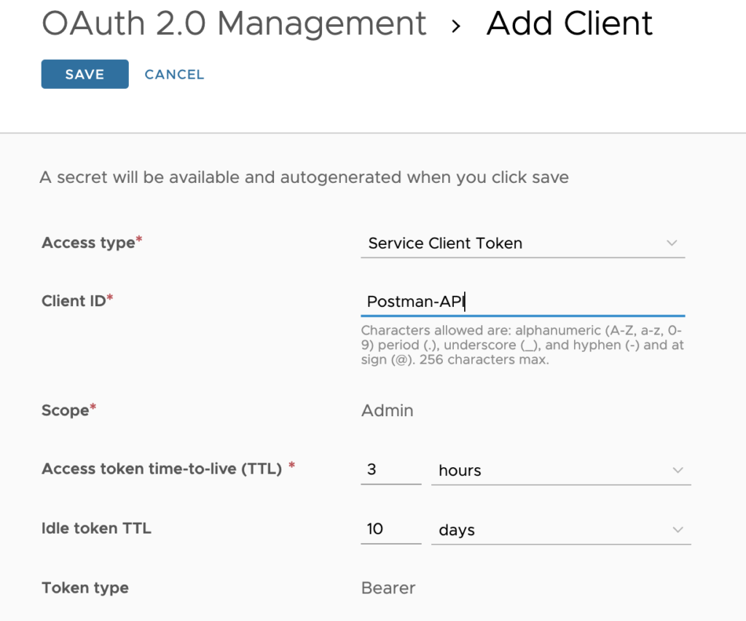Click the Access token TTL value field

point(391,470)
